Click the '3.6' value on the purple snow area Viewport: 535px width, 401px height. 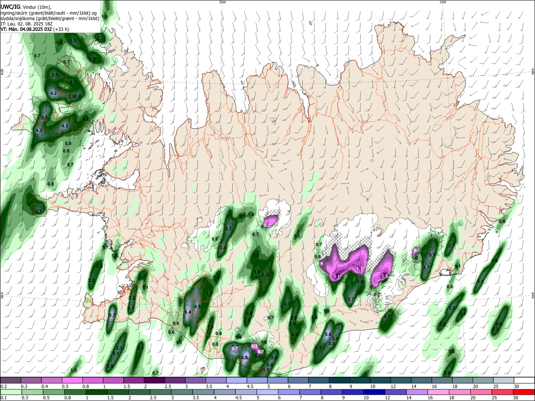385,276
